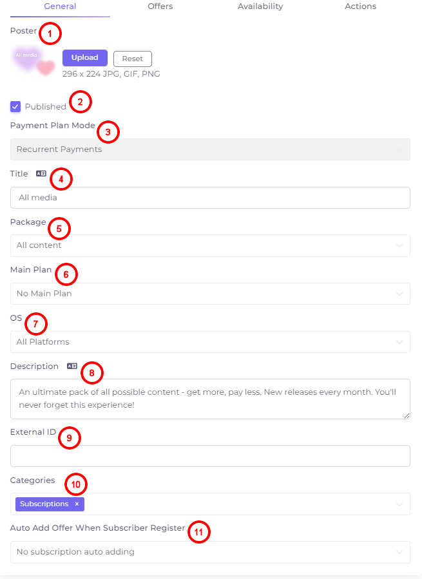Remove the Subscriptions category tag

coord(77,504)
